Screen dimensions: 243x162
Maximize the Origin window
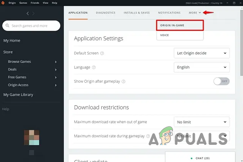click(234, 3)
